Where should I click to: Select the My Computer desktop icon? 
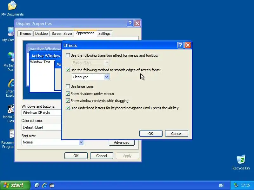tap(9, 35)
